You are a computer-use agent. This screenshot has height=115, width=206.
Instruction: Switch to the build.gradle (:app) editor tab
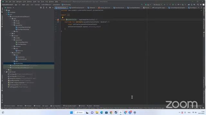coord(159,8)
